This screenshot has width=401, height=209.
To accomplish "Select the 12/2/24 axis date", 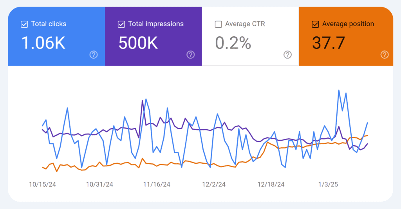I will [213, 184].
